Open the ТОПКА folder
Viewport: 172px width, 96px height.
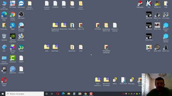click(72, 3)
